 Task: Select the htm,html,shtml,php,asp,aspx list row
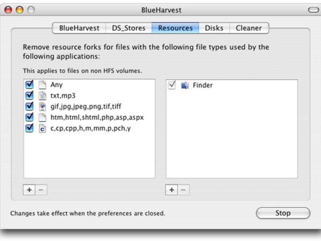[x=97, y=118]
